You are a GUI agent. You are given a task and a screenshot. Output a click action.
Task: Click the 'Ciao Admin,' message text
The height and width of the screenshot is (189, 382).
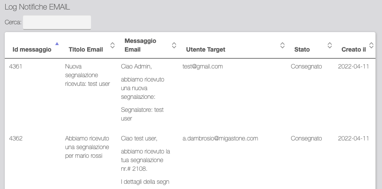tap(137, 67)
